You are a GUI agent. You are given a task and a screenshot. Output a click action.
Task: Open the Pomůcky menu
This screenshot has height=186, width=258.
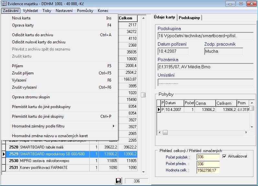85,11
